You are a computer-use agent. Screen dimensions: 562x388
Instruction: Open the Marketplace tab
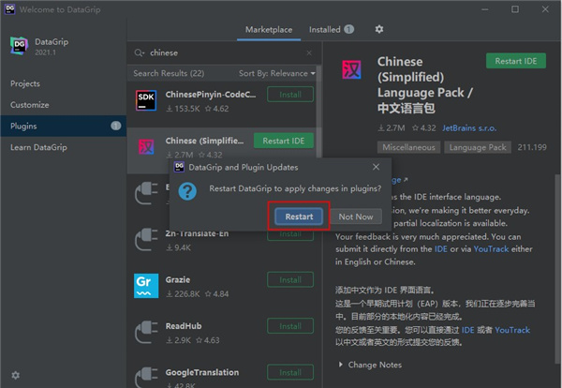click(269, 29)
